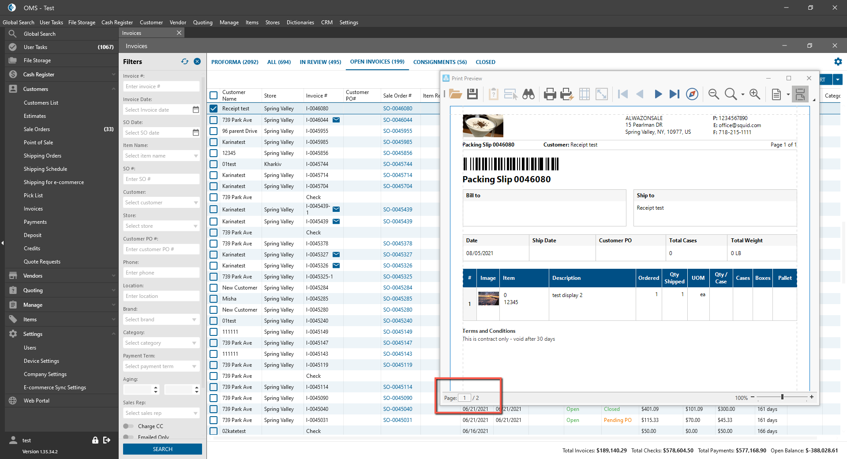Click the binoculars find icon
The image size is (847, 459).
click(x=528, y=94)
